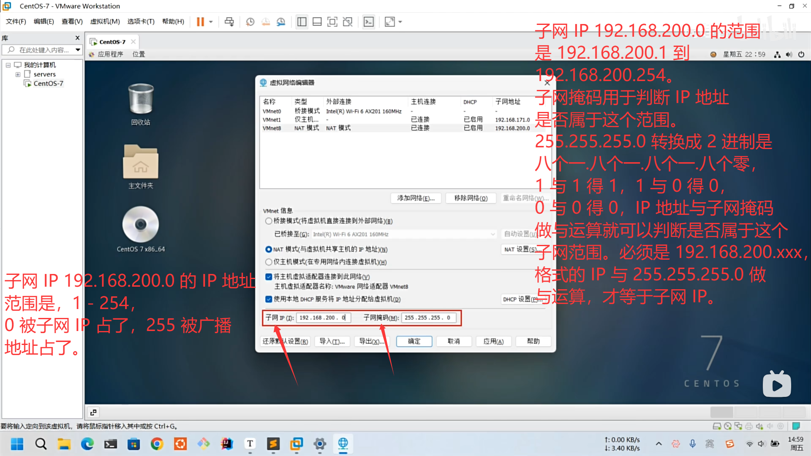Select the bridged mode (桥接模式) radio button

pos(269,221)
